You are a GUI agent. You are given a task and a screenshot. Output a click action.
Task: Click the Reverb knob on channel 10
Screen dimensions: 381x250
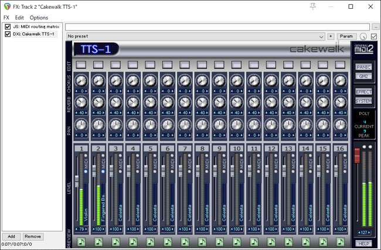pyautogui.click(x=237, y=103)
